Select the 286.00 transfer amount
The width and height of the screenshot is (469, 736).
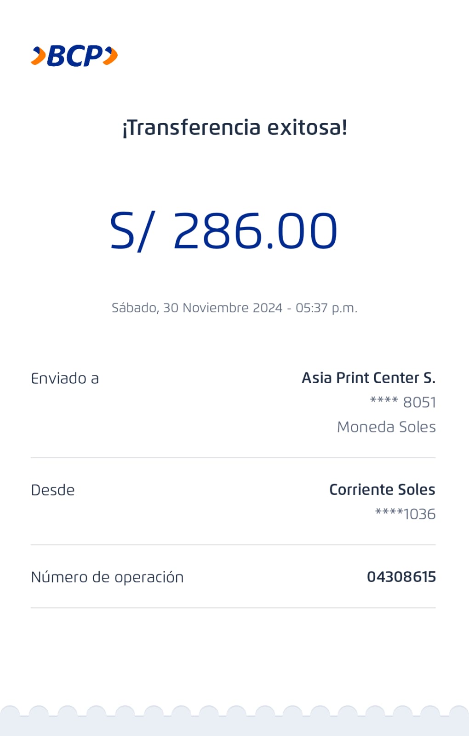pyautogui.click(x=255, y=231)
